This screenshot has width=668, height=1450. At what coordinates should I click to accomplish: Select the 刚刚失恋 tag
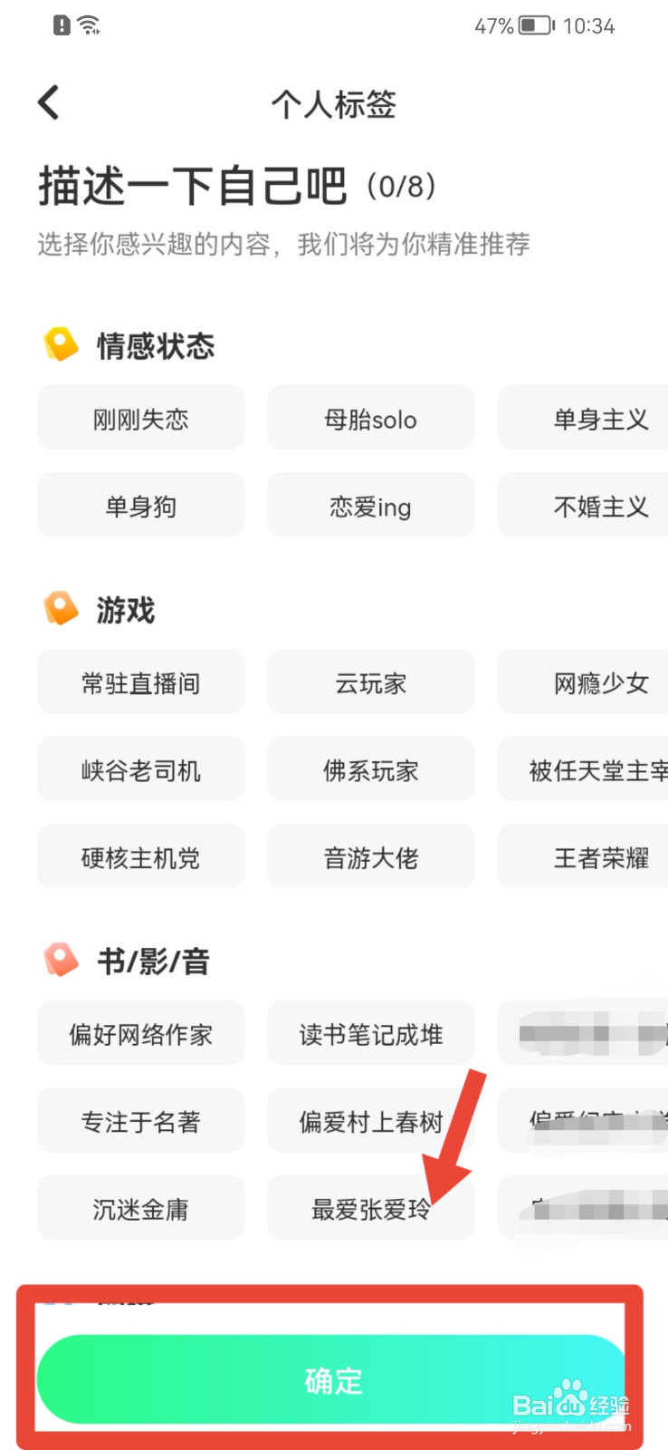coord(140,418)
